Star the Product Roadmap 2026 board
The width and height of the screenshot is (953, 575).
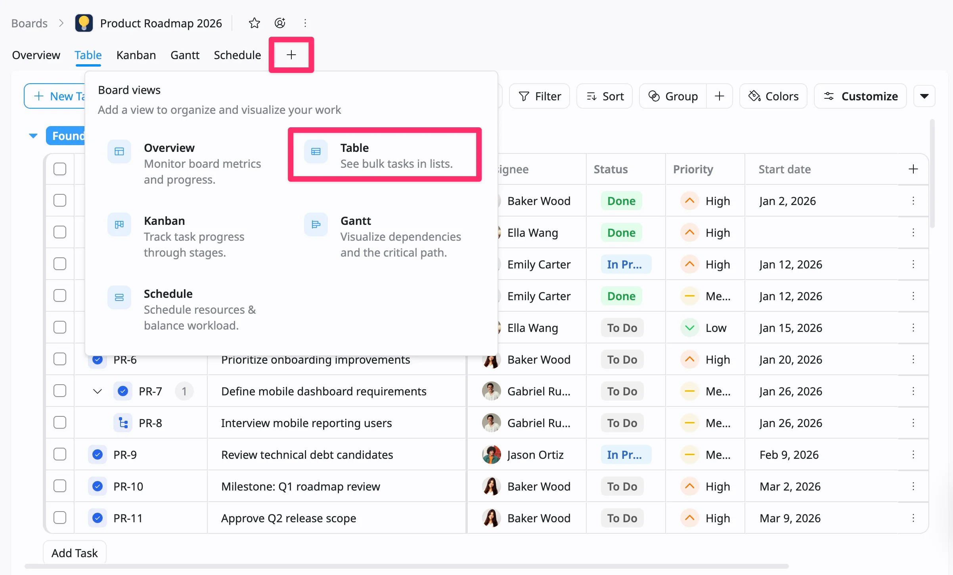(254, 23)
